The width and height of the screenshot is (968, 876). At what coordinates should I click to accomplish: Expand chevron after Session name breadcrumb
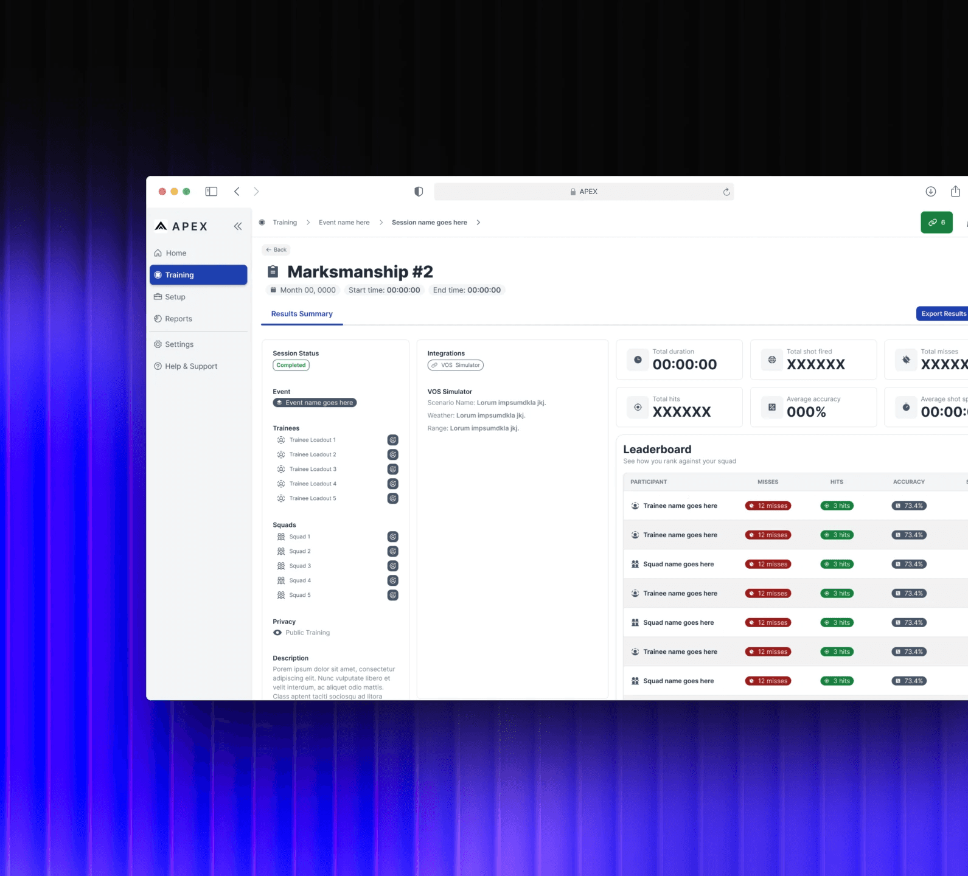tap(478, 223)
